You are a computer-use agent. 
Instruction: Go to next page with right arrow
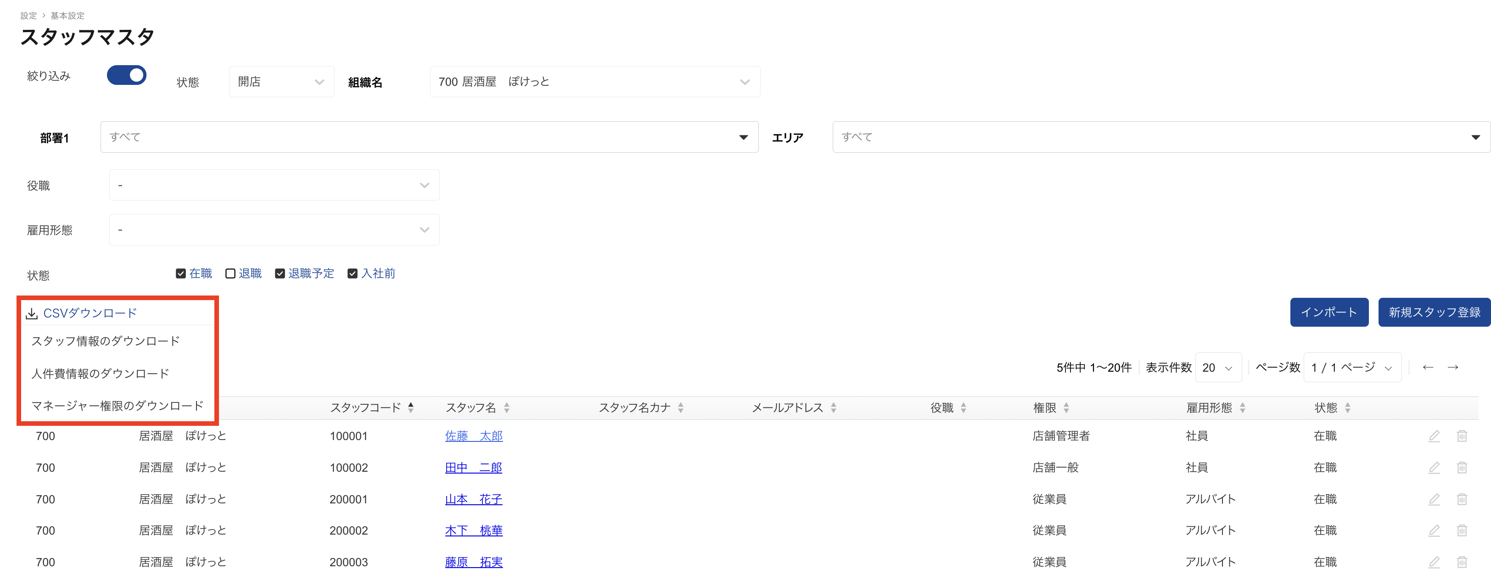pos(1453,368)
